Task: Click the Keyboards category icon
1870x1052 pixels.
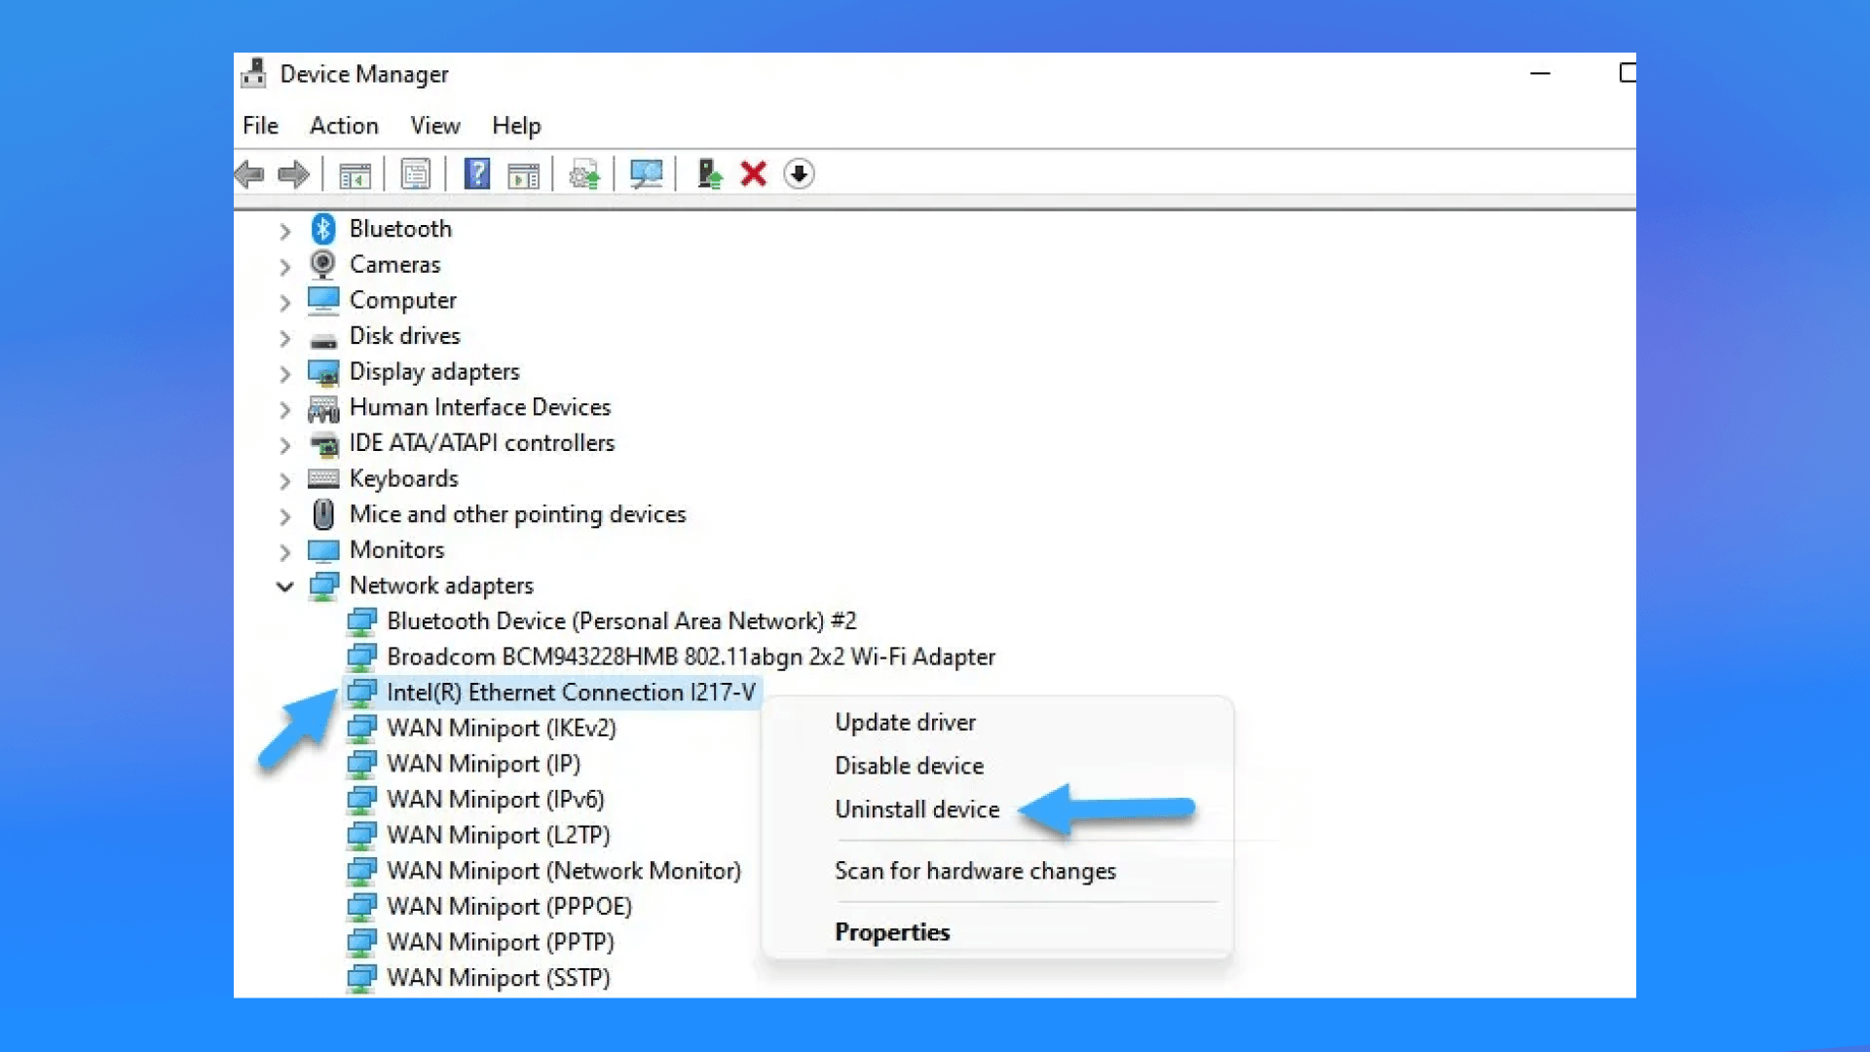Action: 323,478
